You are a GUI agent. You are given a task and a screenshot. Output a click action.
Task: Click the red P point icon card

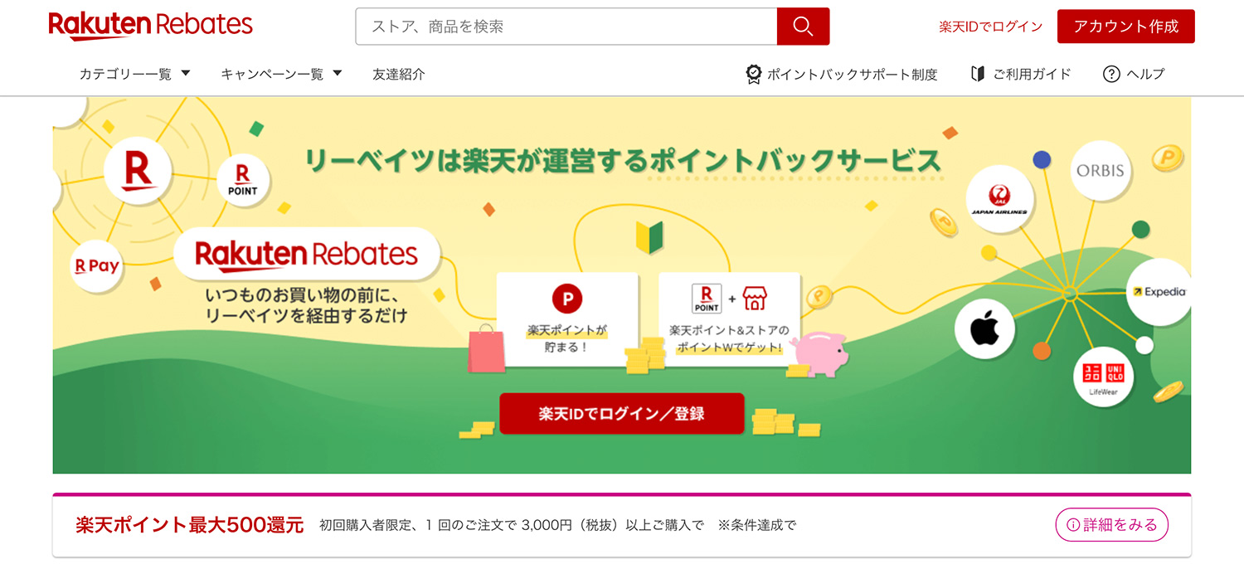coord(567,319)
